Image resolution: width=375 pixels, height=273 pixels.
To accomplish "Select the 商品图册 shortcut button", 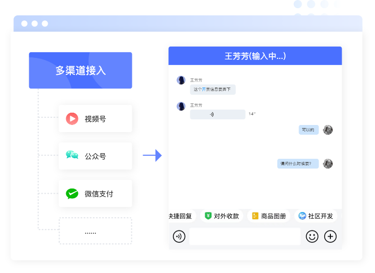I will [x=269, y=216].
